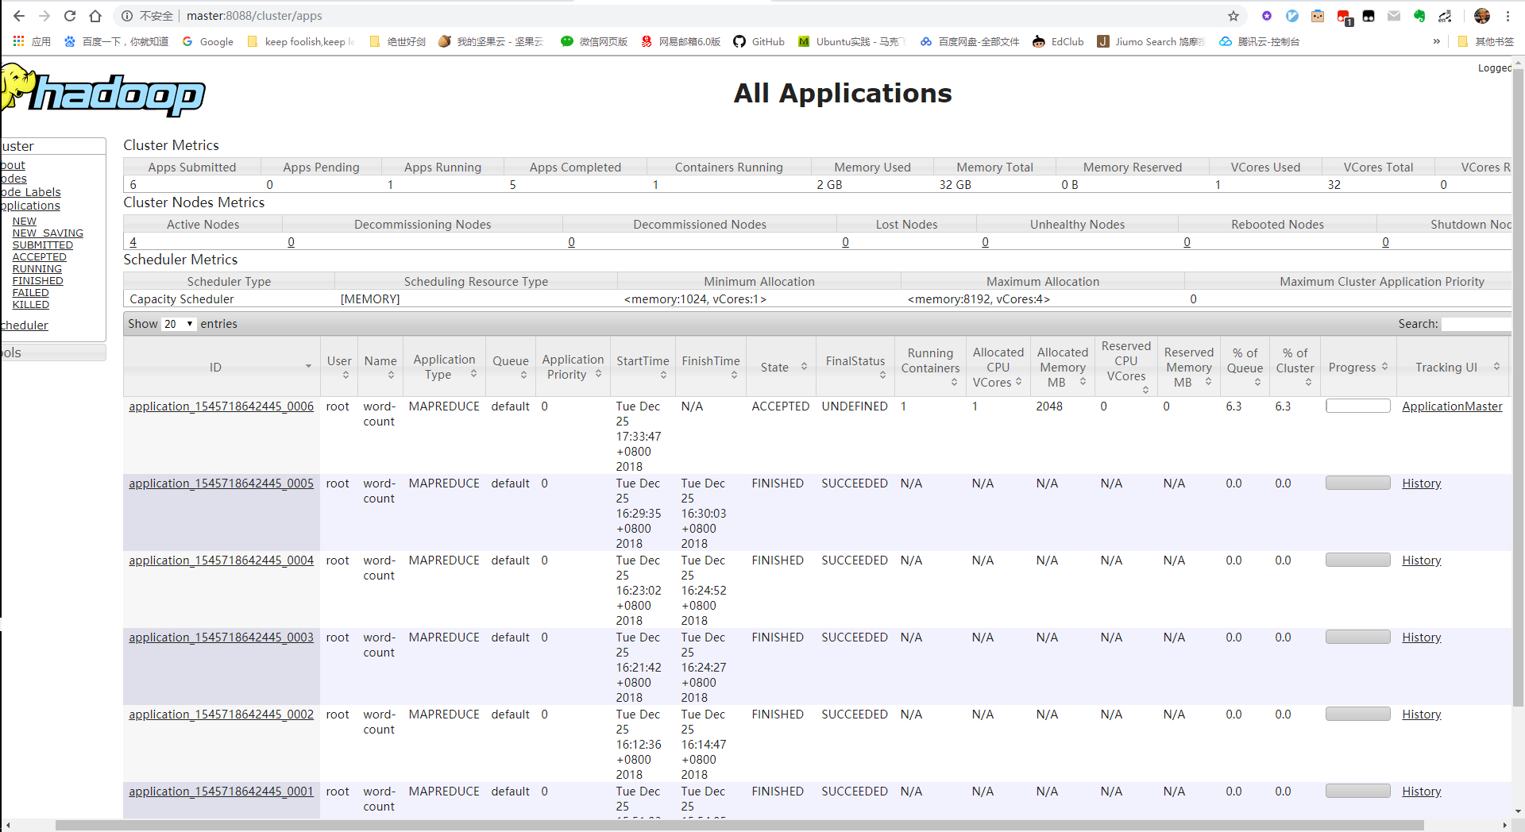
Task: Open the apps grid shortcut in bookmarks bar
Action: pyautogui.click(x=19, y=41)
